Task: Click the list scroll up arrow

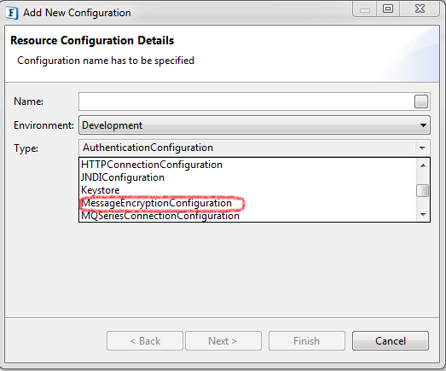Action: (x=423, y=165)
